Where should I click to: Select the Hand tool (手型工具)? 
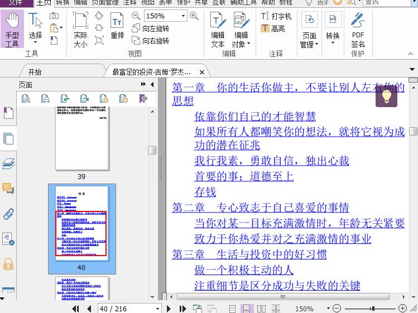(x=12, y=29)
